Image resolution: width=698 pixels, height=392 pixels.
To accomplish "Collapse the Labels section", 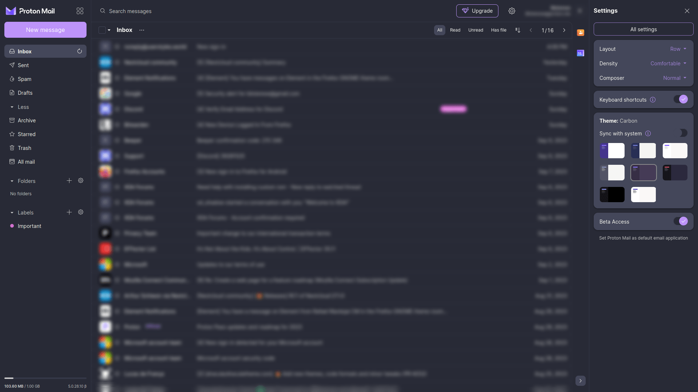I will tap(22, 213).
